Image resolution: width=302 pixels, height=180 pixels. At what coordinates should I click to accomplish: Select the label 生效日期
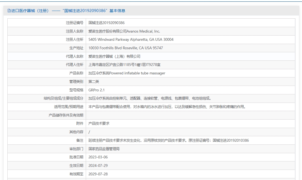point(76,166)
